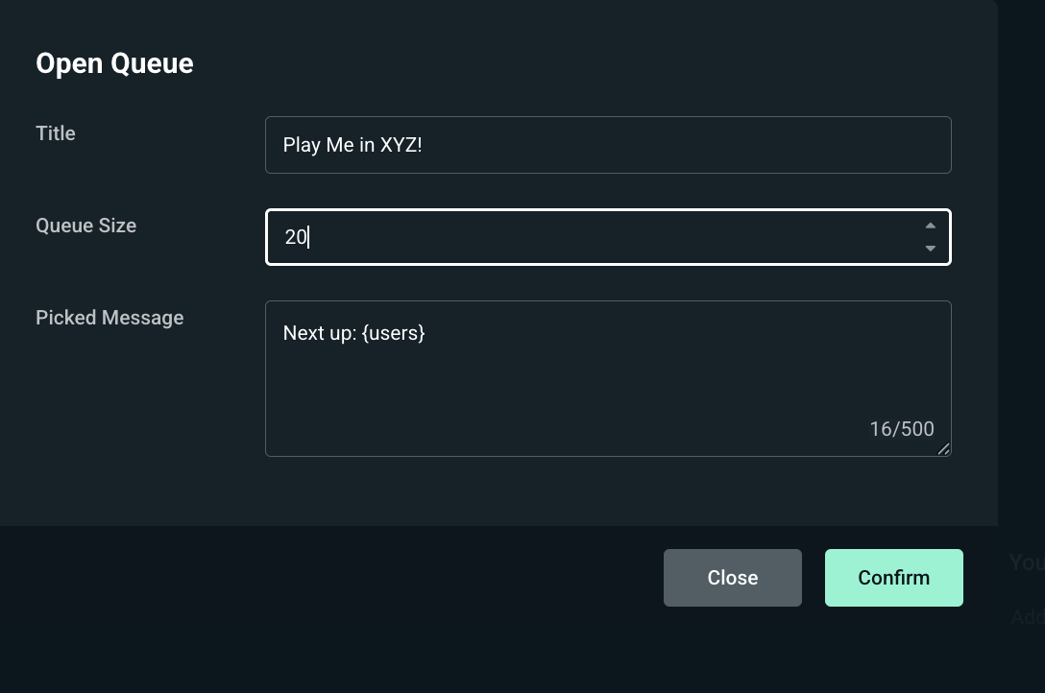
Task: Confirm the Open Queue settings
Action: tap(893, 577)
